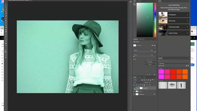The image size is (197, 111).
Task: Select the Hand tool
Action: [x=6, y=43]
